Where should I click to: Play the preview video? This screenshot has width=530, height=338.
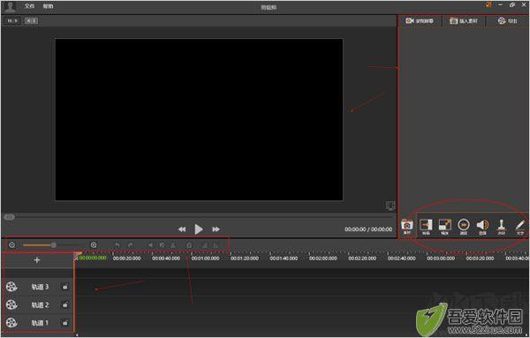[199, 229]
